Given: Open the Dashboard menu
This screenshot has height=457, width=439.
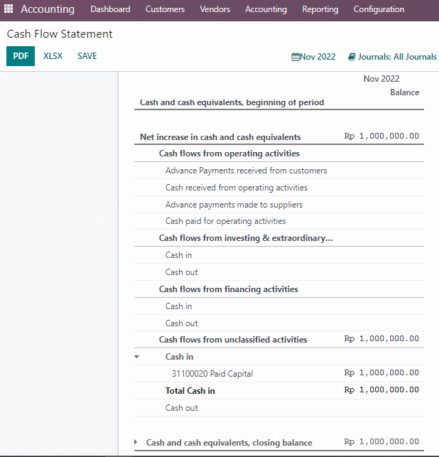Looking at the screenshot, I should coord(110,9).
